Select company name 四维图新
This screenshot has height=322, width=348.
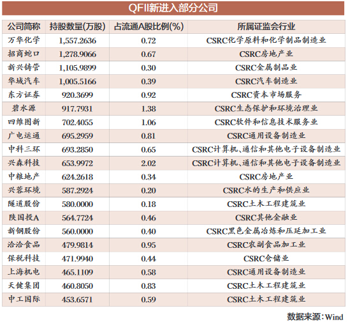coord(24,122)
